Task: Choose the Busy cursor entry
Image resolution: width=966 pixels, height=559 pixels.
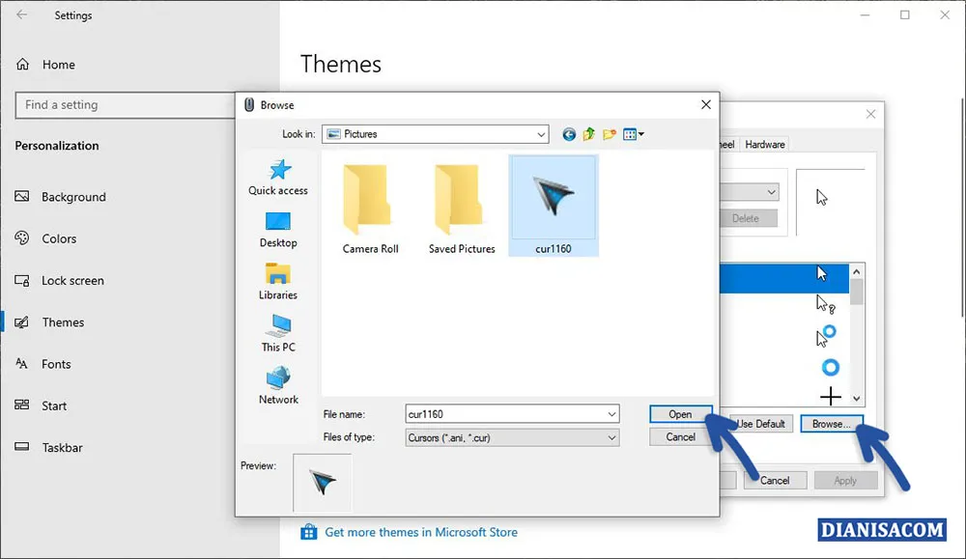Action: (829, 367)
